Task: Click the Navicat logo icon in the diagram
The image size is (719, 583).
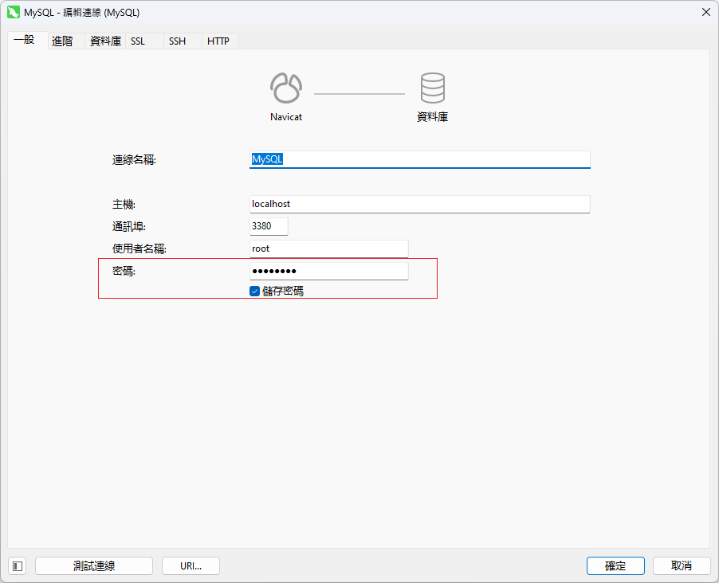Action: [x=286, y=88]
